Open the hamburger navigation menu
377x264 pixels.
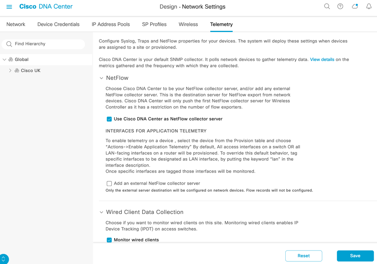pyautogui.click(x=9, y=7)
